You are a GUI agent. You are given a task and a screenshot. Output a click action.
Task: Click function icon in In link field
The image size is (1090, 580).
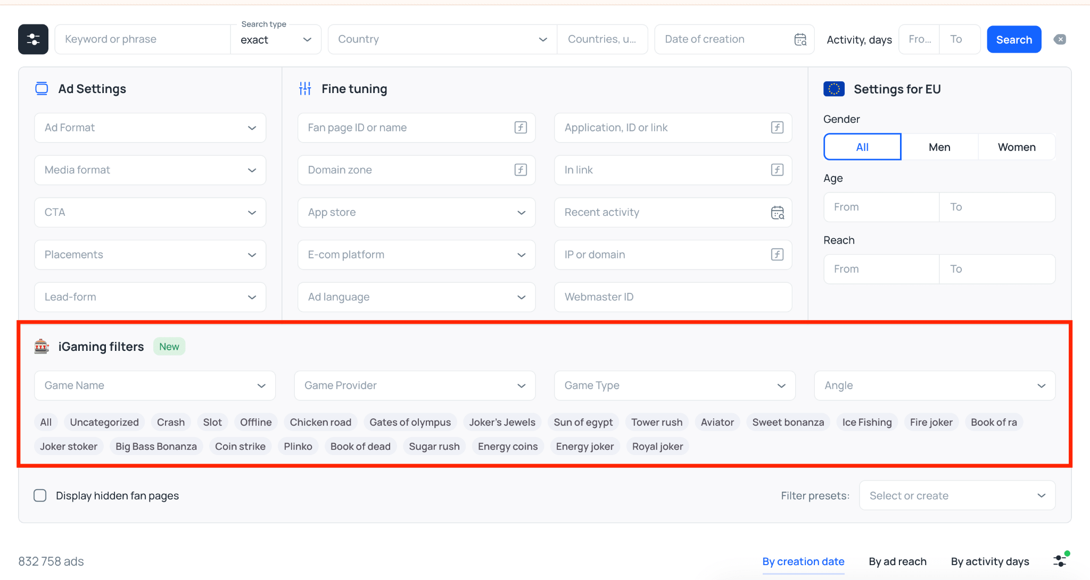777,170
